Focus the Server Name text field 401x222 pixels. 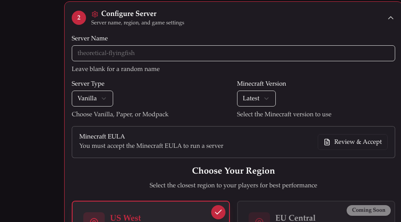point(233,53)
